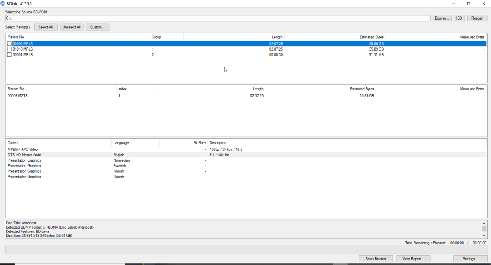Screen dimensions: 491x265
Task: Click the Bit Rate column header
Action: [183, 143]
